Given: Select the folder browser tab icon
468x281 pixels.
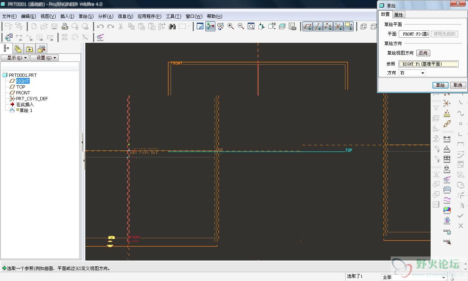Looking at the screenshot, I should (18, 49).
